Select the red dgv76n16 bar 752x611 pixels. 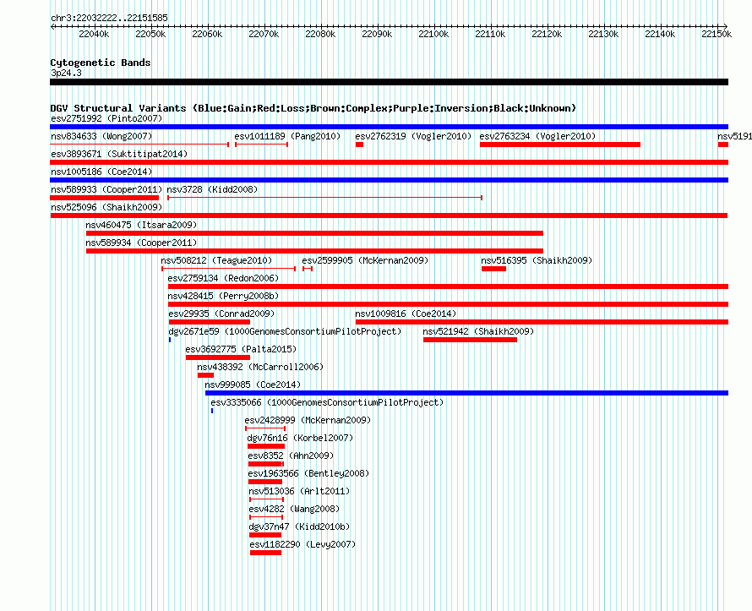tap(266, 446)
